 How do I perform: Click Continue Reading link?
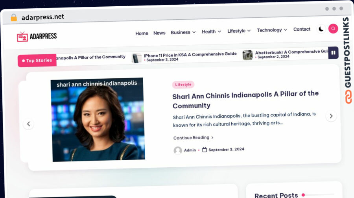click(193, 138)
